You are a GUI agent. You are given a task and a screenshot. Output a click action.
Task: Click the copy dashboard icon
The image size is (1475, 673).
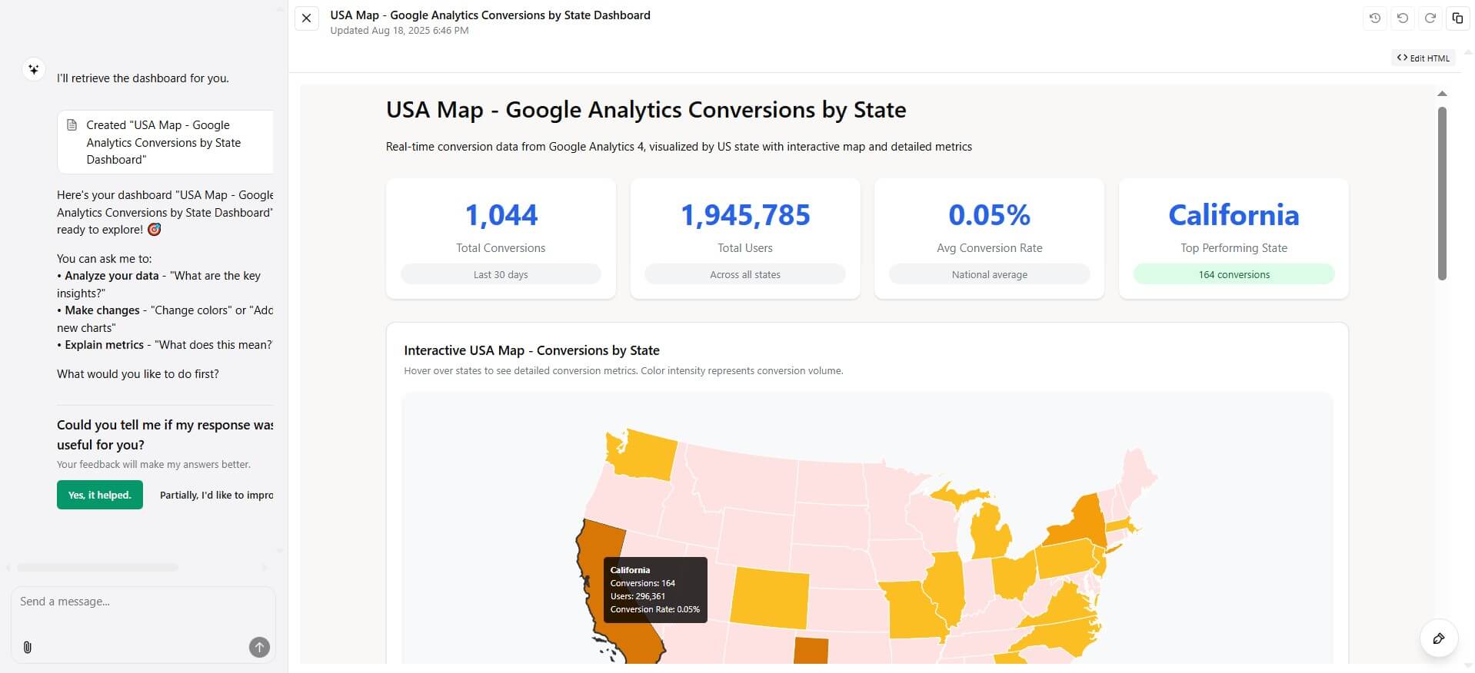tap(1457, 18)
